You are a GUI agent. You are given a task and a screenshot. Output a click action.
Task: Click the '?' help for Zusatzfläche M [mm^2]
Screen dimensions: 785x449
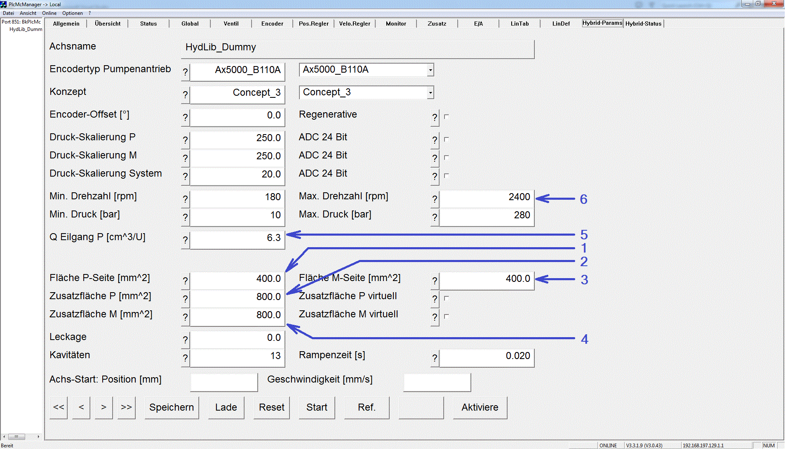(x=186, y=317)
